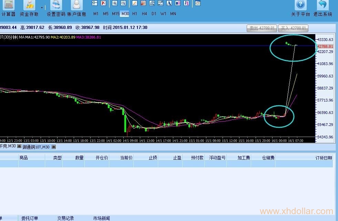This screenshot has height=221, width=338.
Task: Expand the dropdown arrow beside 资金存取
Action: click(42, 7)
